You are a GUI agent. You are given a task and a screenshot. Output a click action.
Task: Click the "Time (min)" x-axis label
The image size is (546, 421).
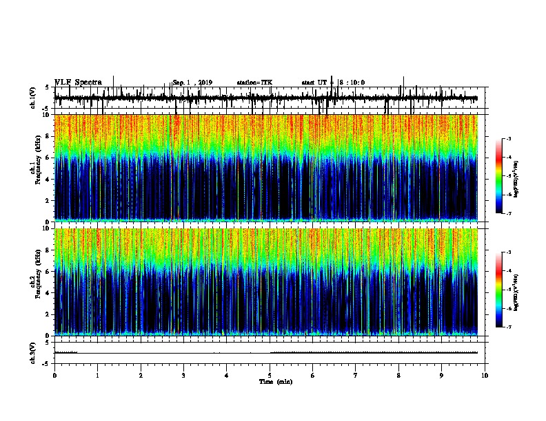tap(276, 382)
